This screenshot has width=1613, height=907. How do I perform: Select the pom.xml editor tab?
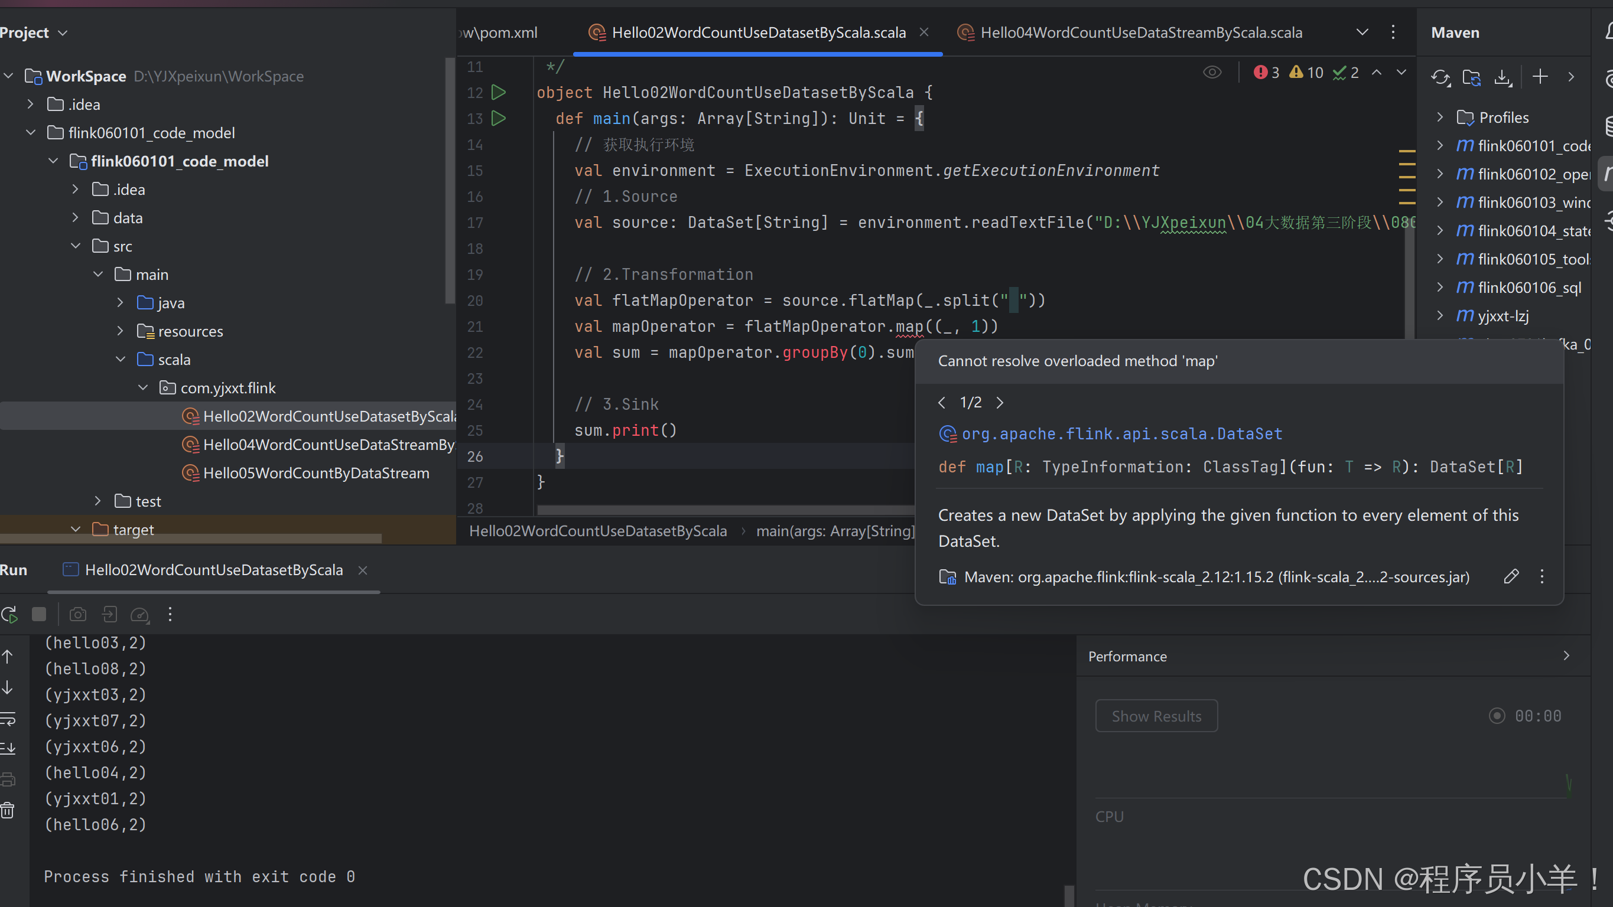pos(501,32)
